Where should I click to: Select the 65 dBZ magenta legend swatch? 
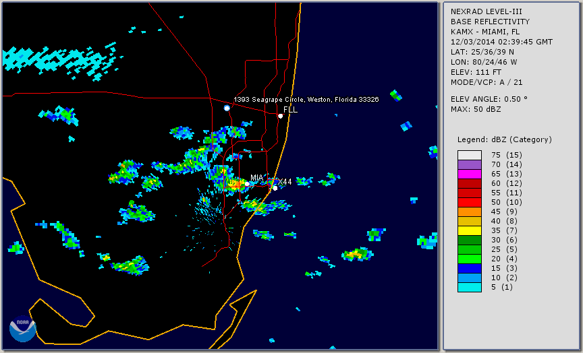470,174
